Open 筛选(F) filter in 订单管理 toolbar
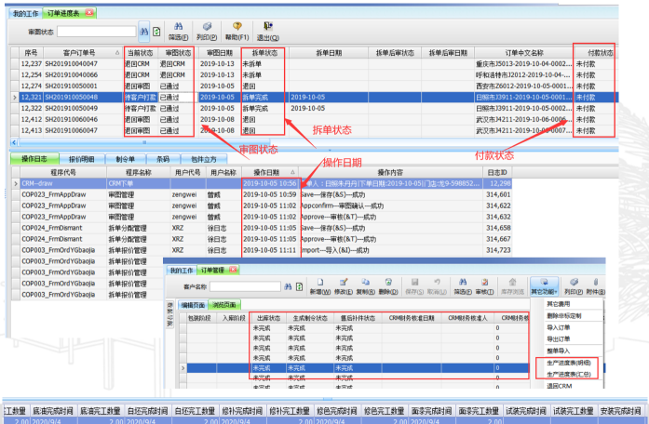649x424 pixels. 463,286
